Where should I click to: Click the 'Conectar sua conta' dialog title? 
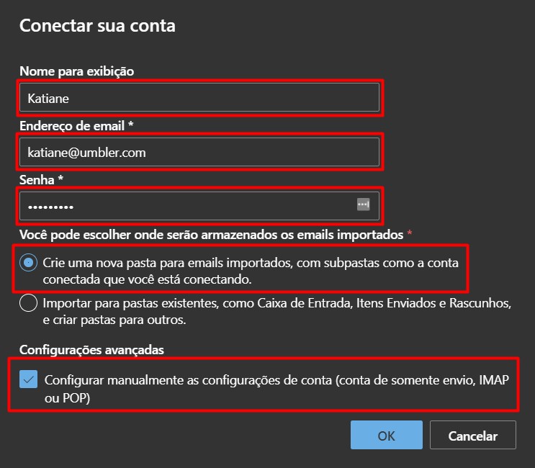coord(97,26)
